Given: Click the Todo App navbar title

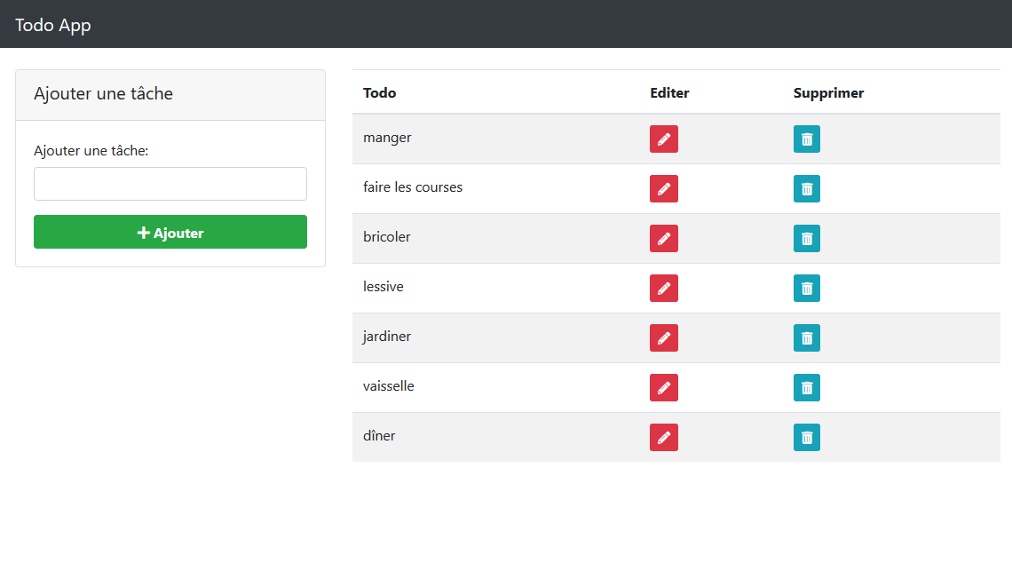Looking at the screenshot, I should click(53, 25).
